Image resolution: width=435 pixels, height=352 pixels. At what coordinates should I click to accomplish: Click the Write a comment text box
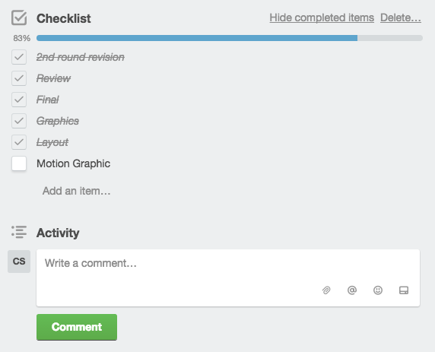[228, 278]
